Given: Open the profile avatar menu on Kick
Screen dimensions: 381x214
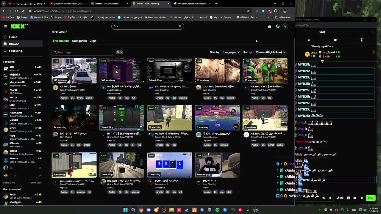Looking at the screenshot, I should pos(285,26).
